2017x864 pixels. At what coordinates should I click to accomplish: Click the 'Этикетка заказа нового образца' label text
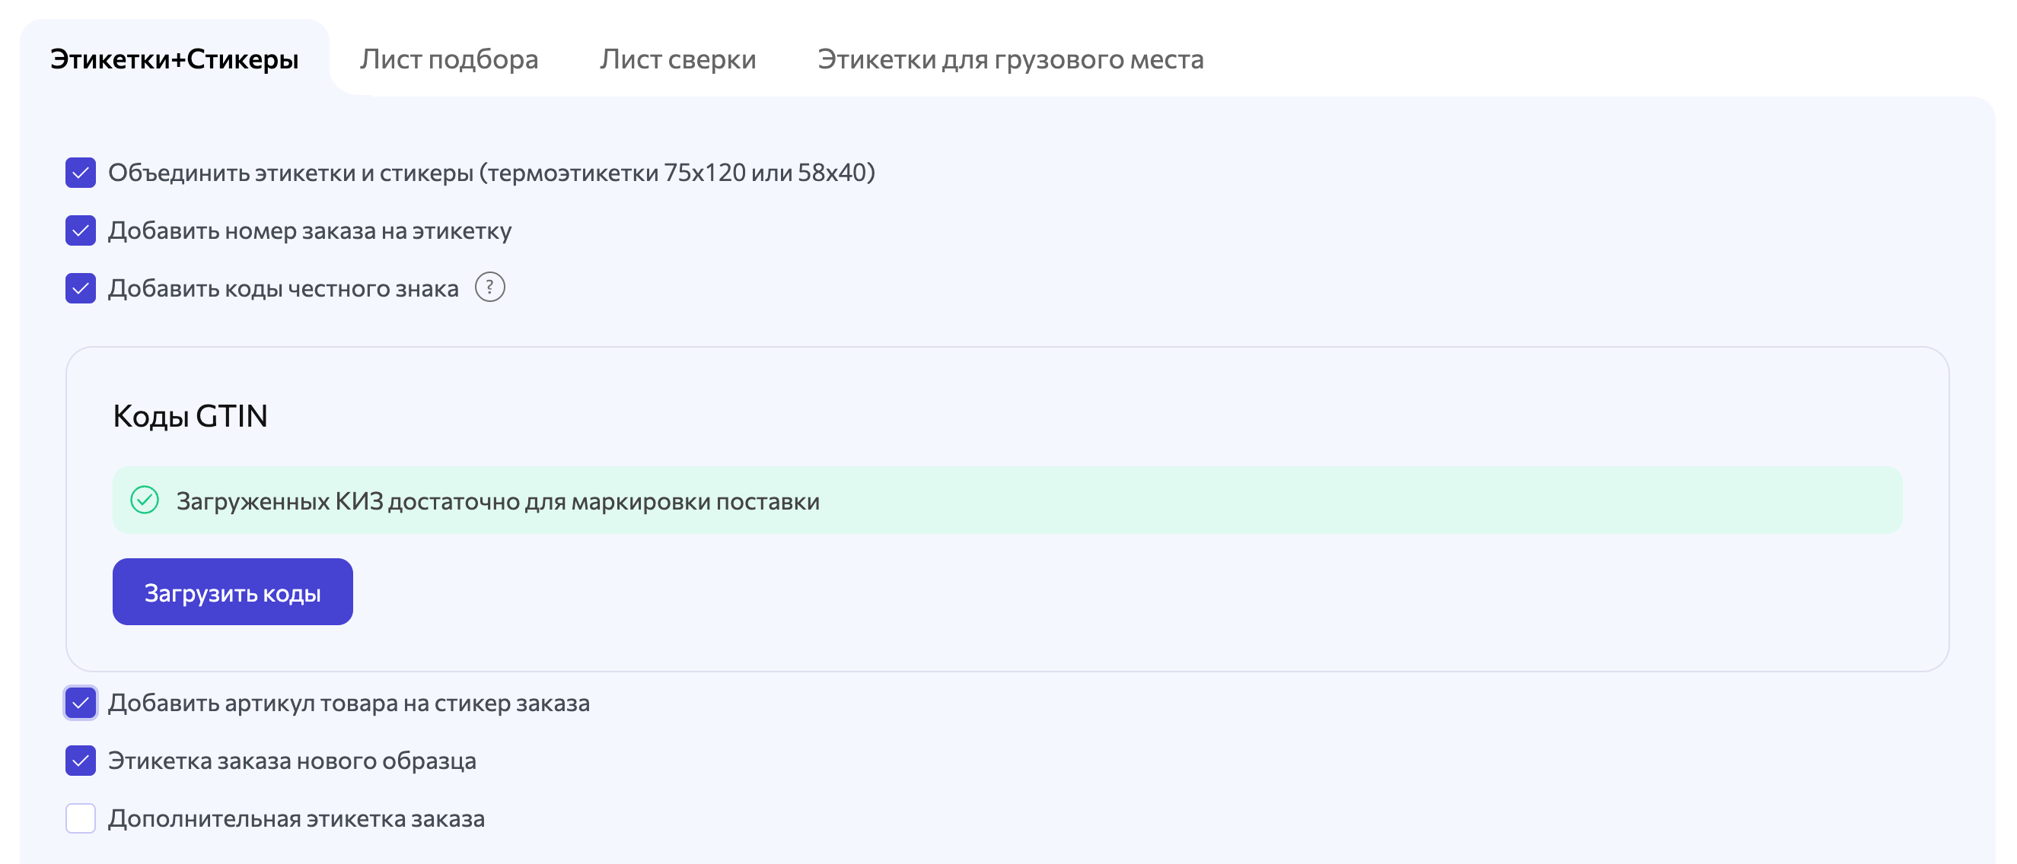click(292, 761)
